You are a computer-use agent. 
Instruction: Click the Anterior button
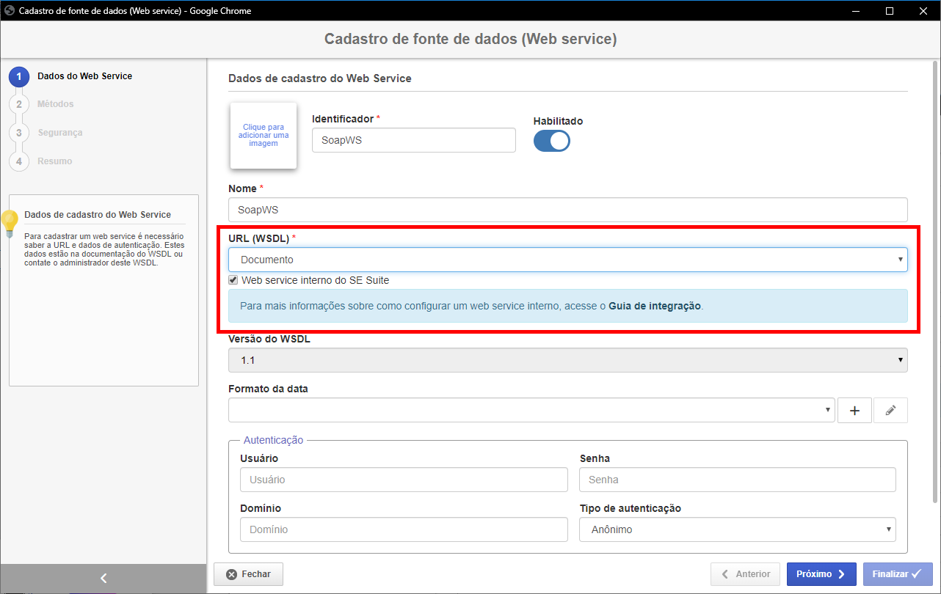(x=746, y=574)
